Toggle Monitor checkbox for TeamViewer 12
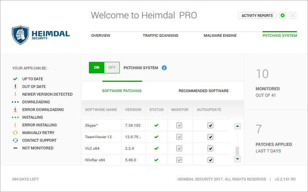The height and width of the screenshot is (192, 308). pos(179,137)
